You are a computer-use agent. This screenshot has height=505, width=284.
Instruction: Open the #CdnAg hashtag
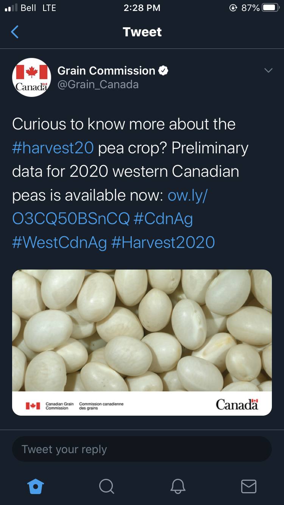pos(163,219)
